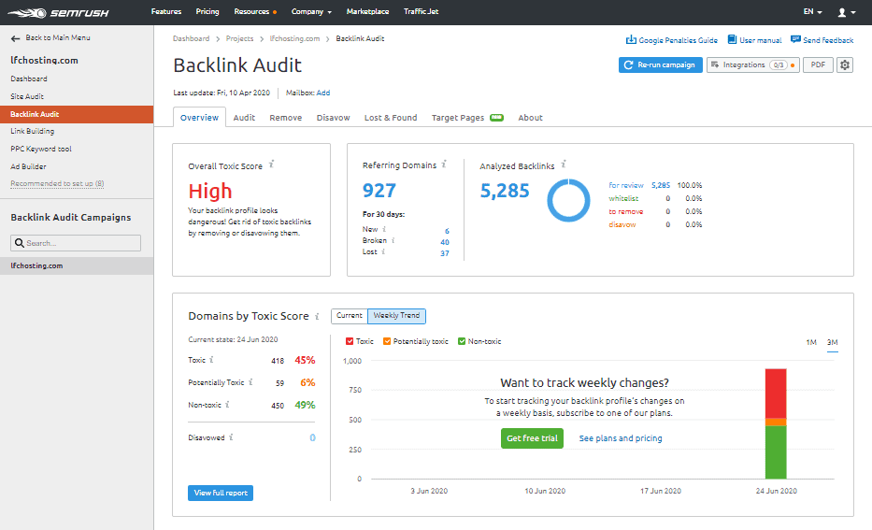Click info icon beside Lost domains
This screenshot has width=872, height=530.
(383, 251)
